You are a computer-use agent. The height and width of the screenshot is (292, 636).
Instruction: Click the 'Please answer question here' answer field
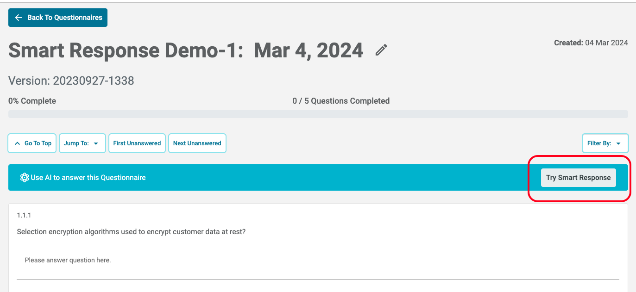[x=318, y=261]
